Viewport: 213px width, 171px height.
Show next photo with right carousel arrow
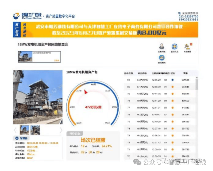(x=61, y=130)
